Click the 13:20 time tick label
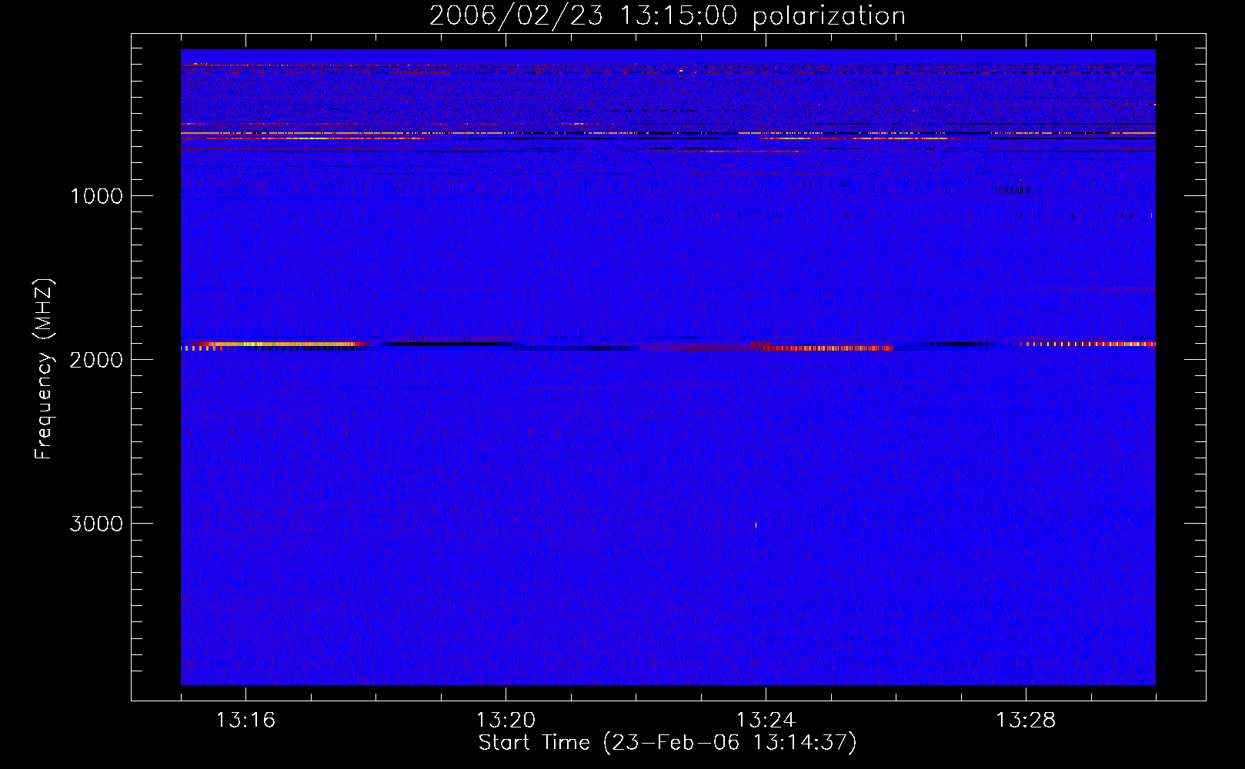Viewport: 1245px width, 769px height. coord(506,721)
